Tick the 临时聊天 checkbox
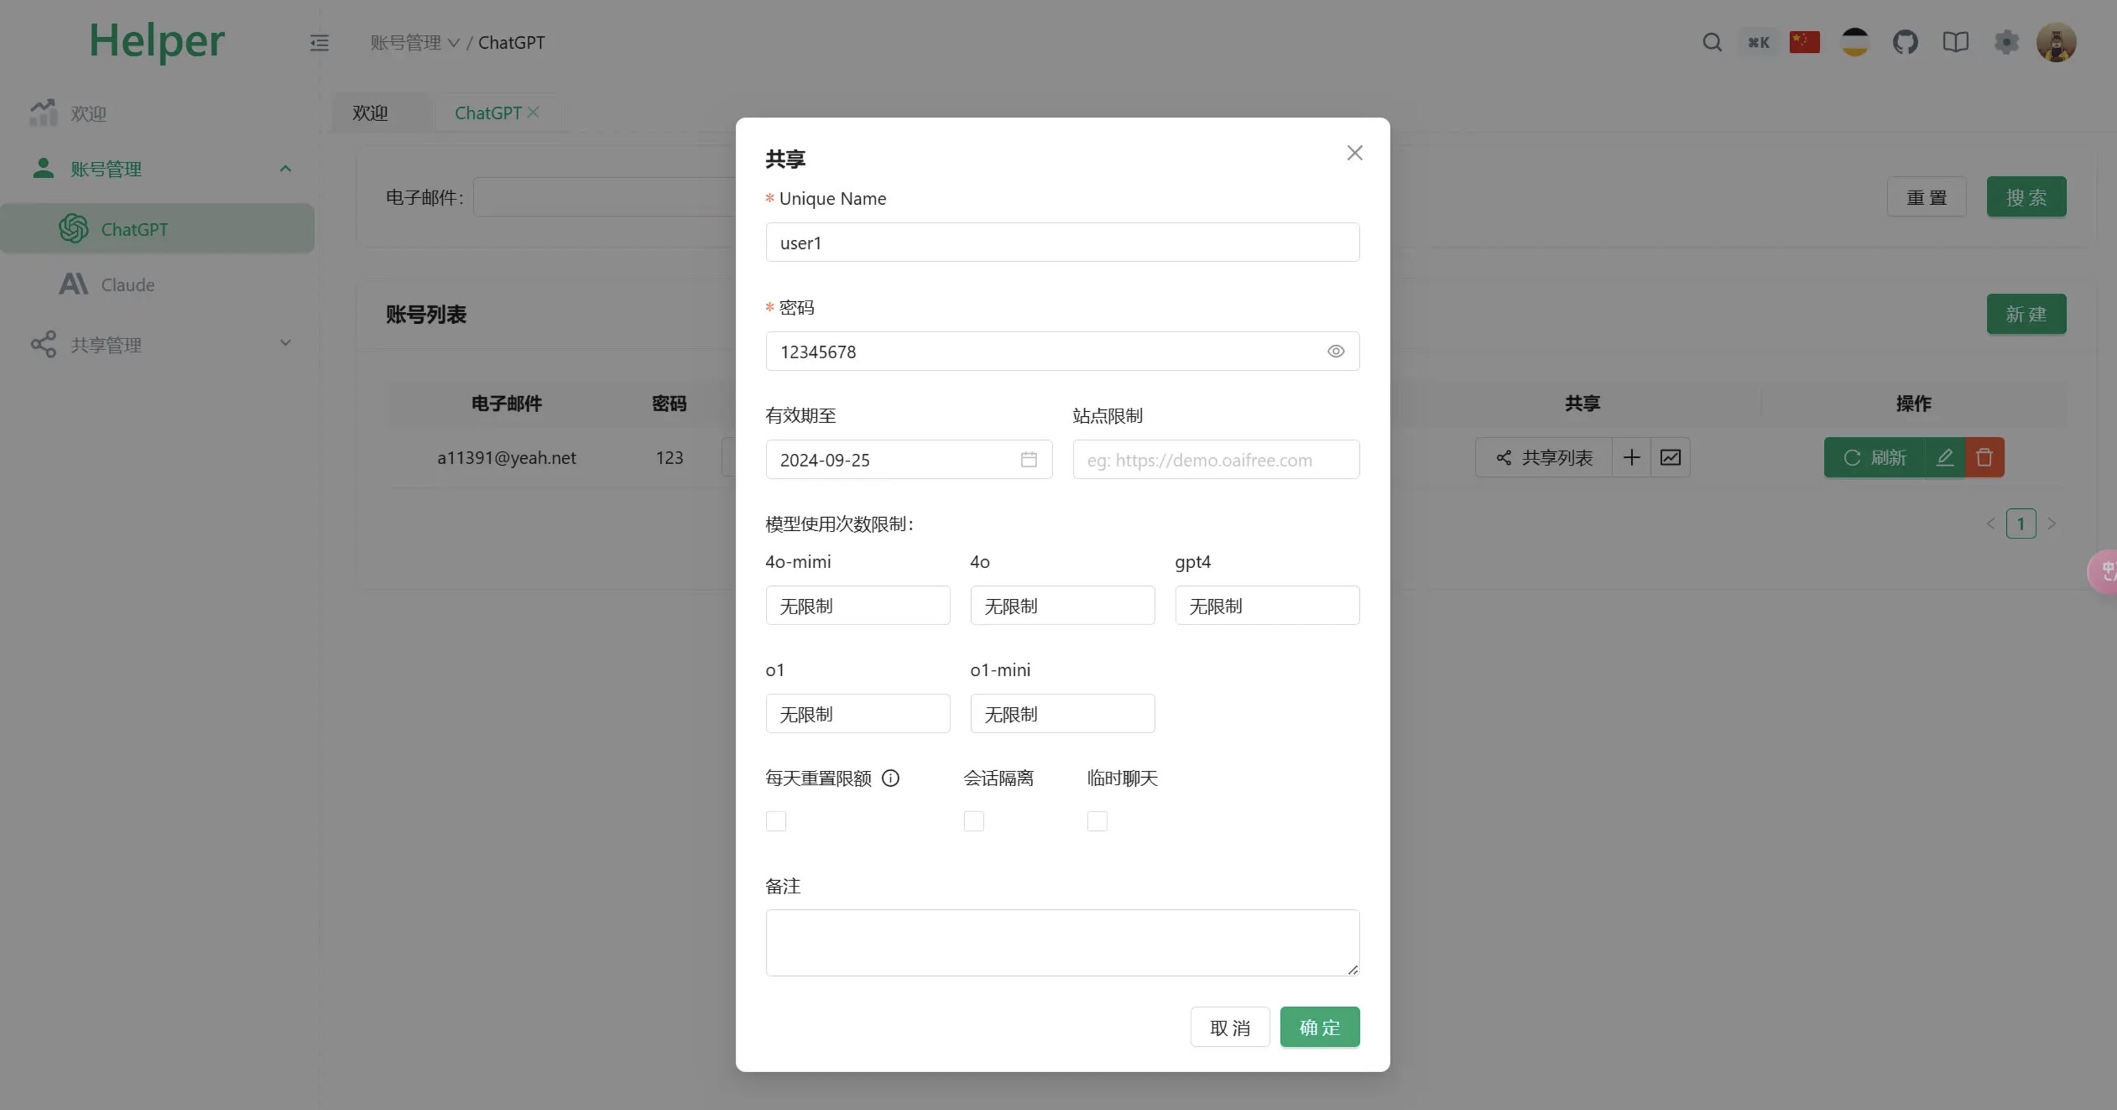The width and height of the screenshot is (2117, 1110). click(1097, 821)
